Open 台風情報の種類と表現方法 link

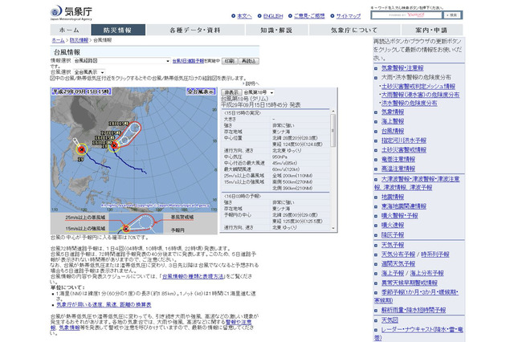pos(193,276)
